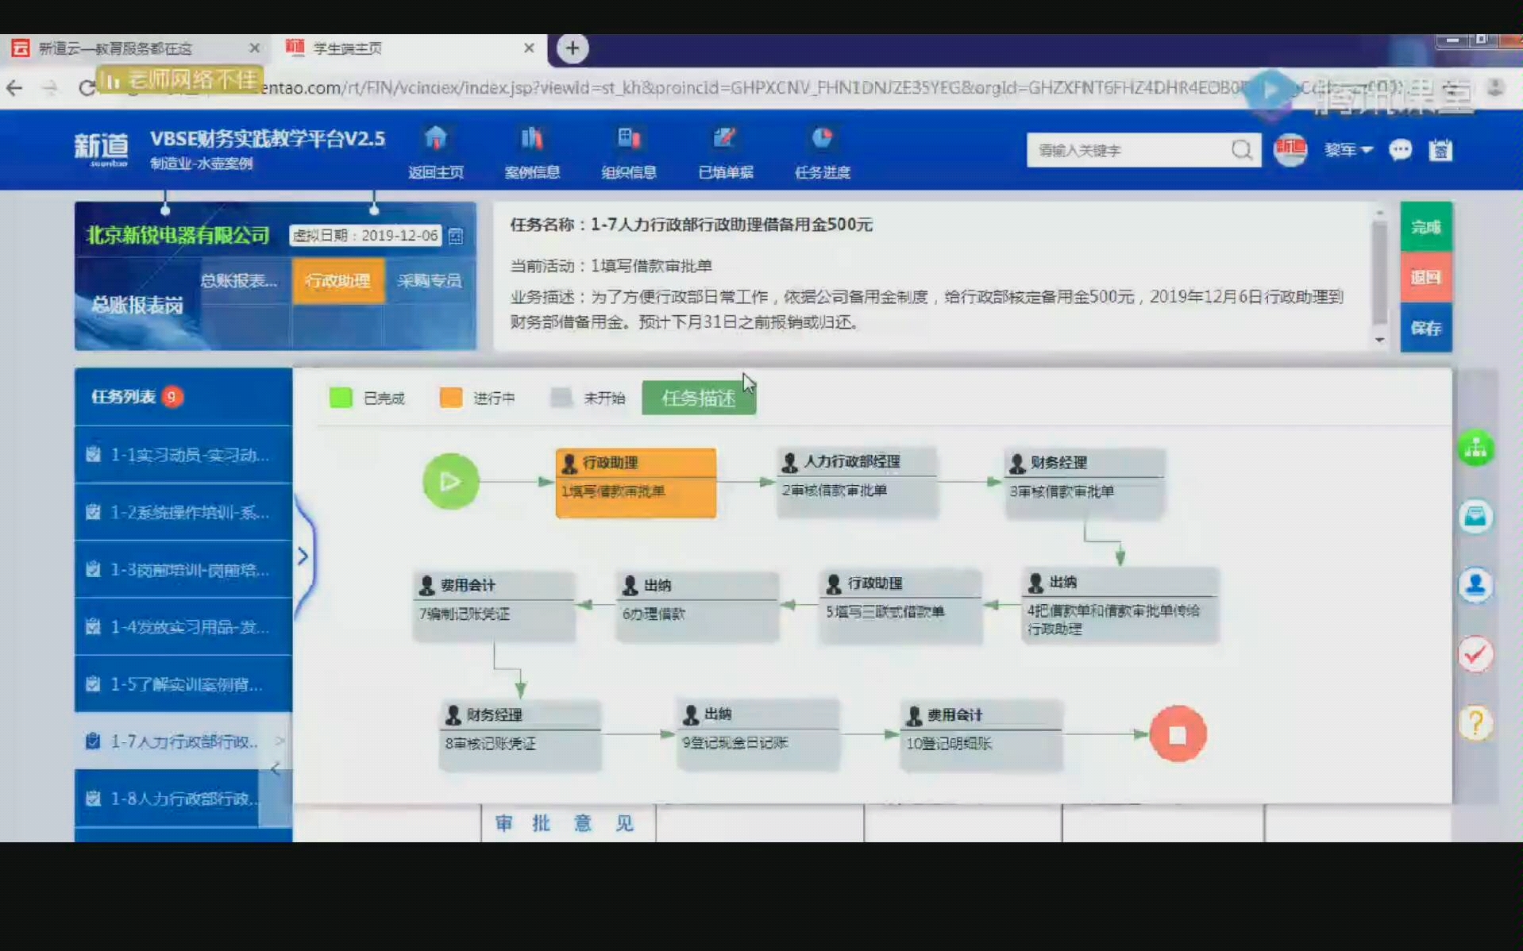
Task: Open 已填单据 navigation icon
Action: click(725, 138)
